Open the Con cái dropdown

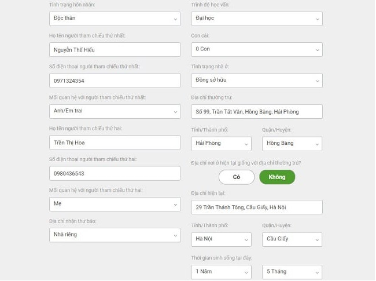click(x=256, y=49)
